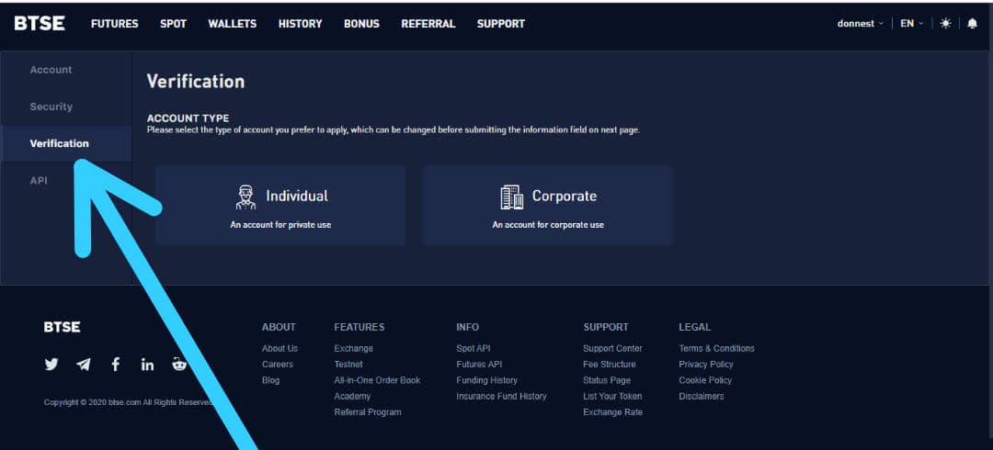Switch to the API sidebar tab
The image size is (993, 450).
66,180
